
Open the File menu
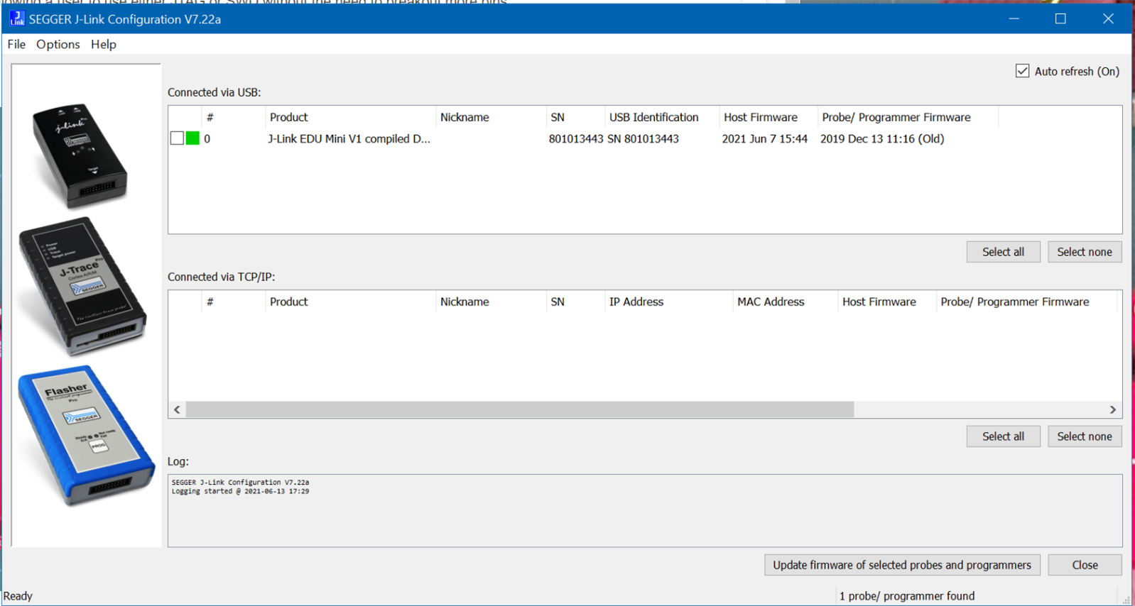[16, 44]
